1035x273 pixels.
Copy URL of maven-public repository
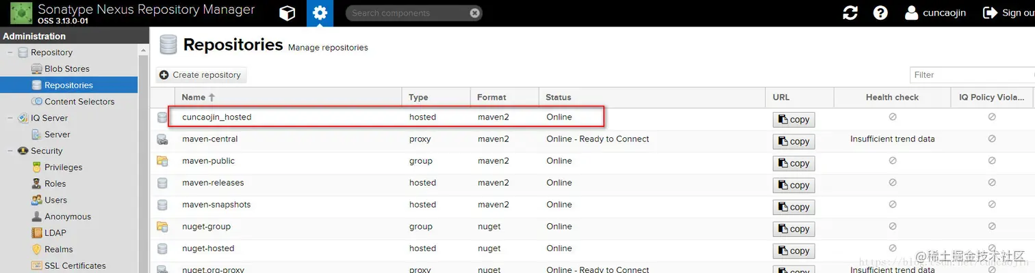pos(794,163)
